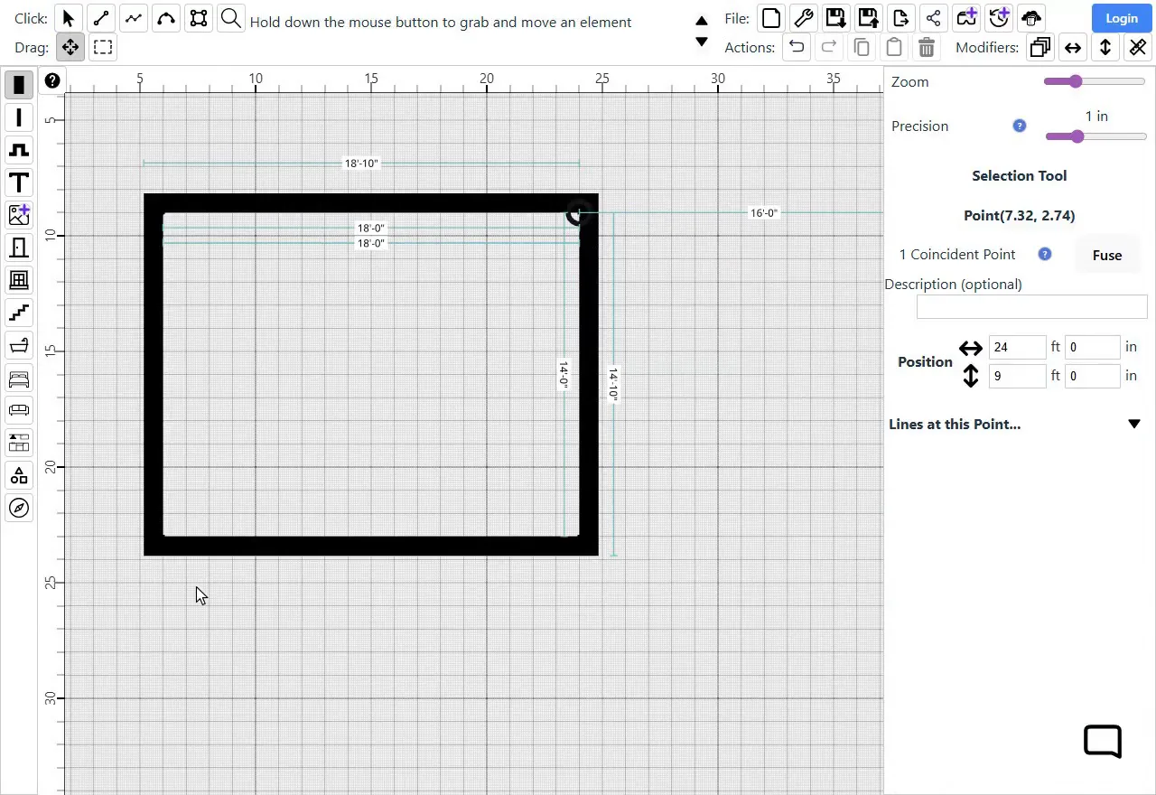Create a new blank file
The height and width of the screenshot is (795, 1156).
pos(770,18)
